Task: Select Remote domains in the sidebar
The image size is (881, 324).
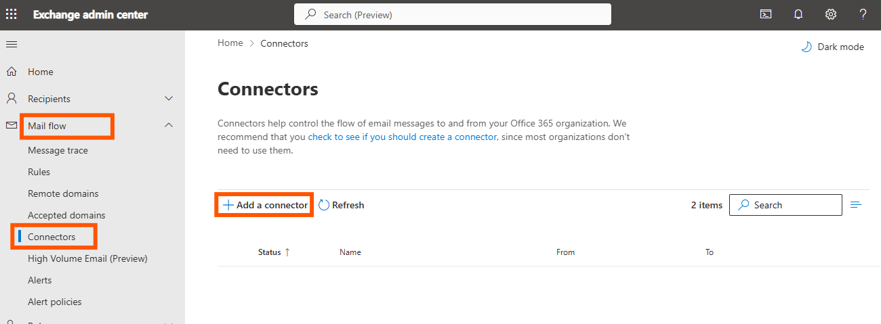Action: click(x=63, y=193)
